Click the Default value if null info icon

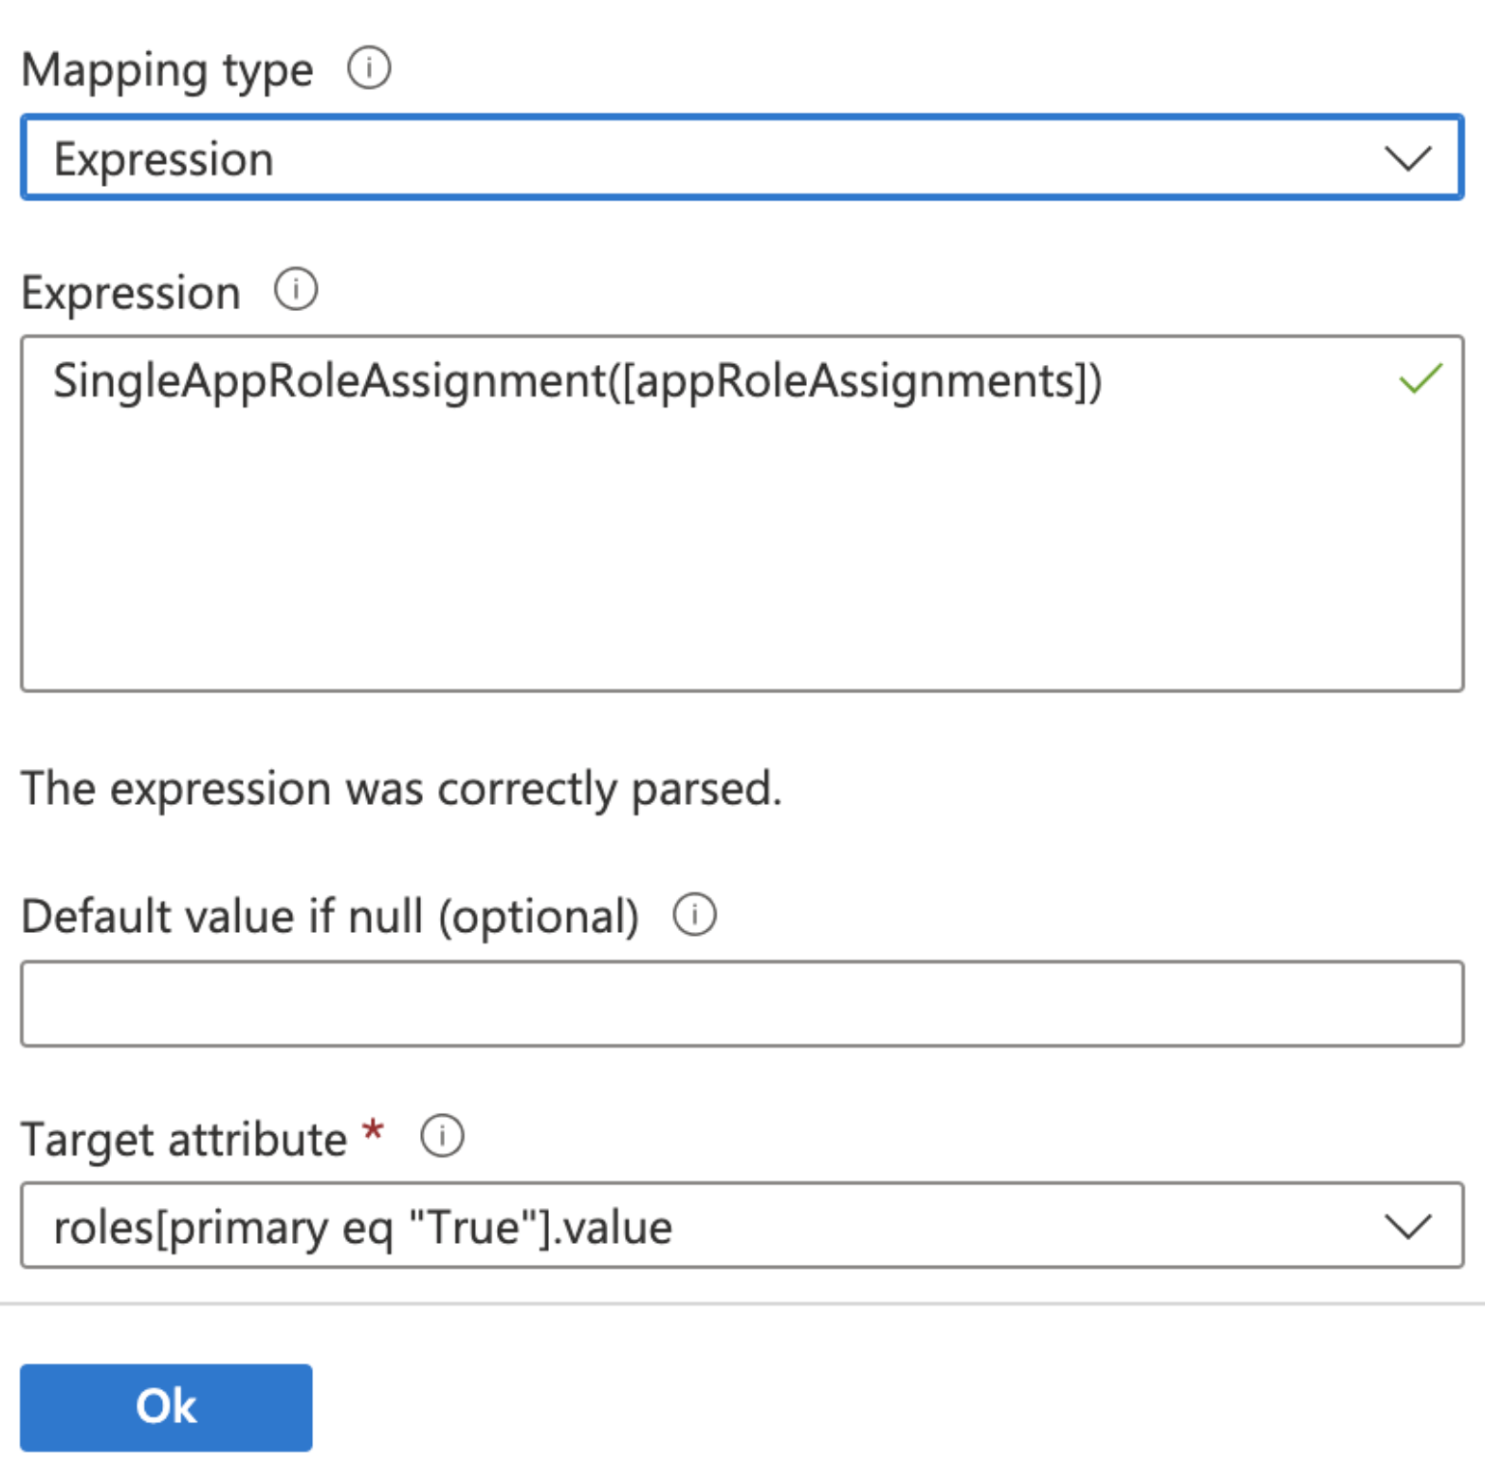[695, 915]
